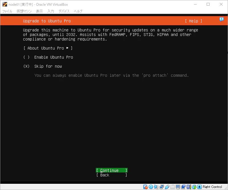This screenshot has height=190, width=228.
Task: Open the ヘルプ menu
Action: 78,11
